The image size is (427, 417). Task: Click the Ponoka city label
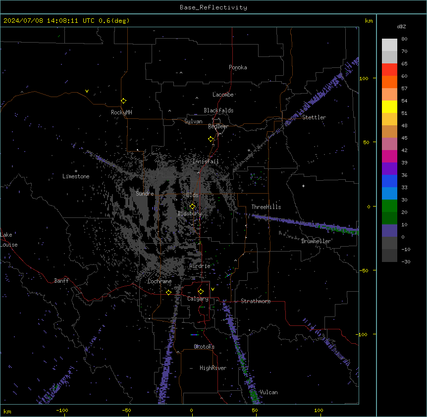[x=238, y=67]
